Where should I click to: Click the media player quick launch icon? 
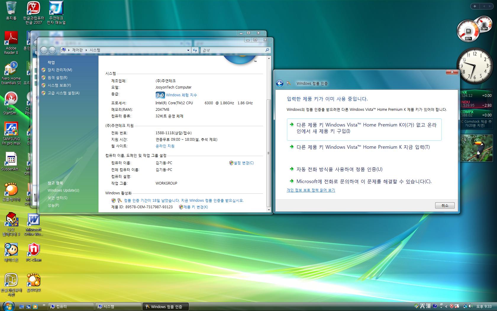(x=35, y=307)
